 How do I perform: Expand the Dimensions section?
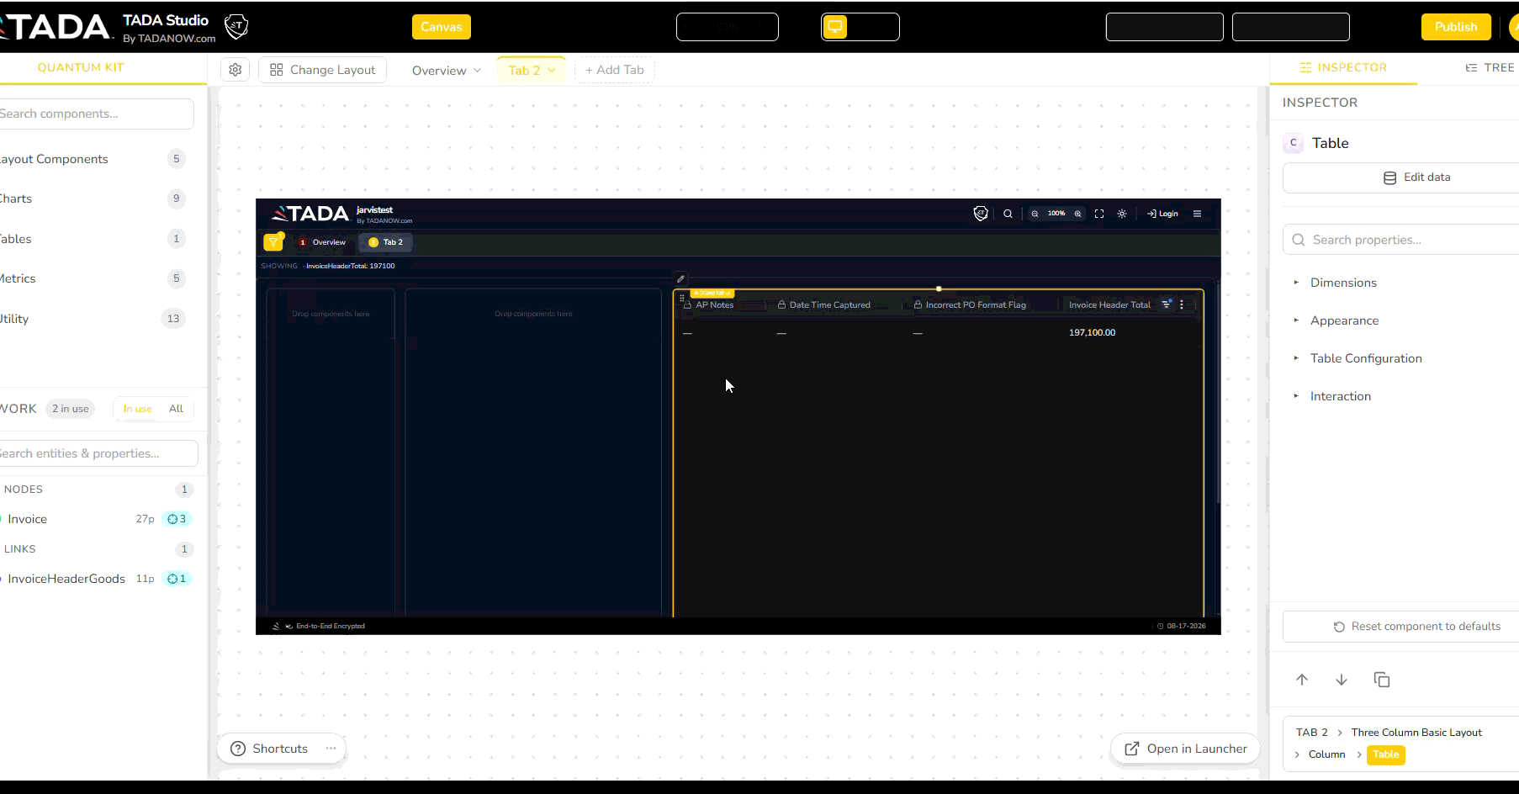point(1343,283)
